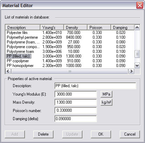Select the PP copolymer material row
Screen dimensions: 145x143
pyautogui.click(x=70, y=61)
